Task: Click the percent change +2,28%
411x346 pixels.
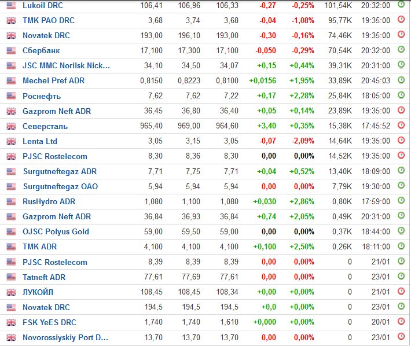Action: pyautogui.click(x=302, y=96)
